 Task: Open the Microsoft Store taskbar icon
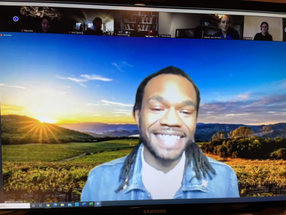click(x=70, y=205)
